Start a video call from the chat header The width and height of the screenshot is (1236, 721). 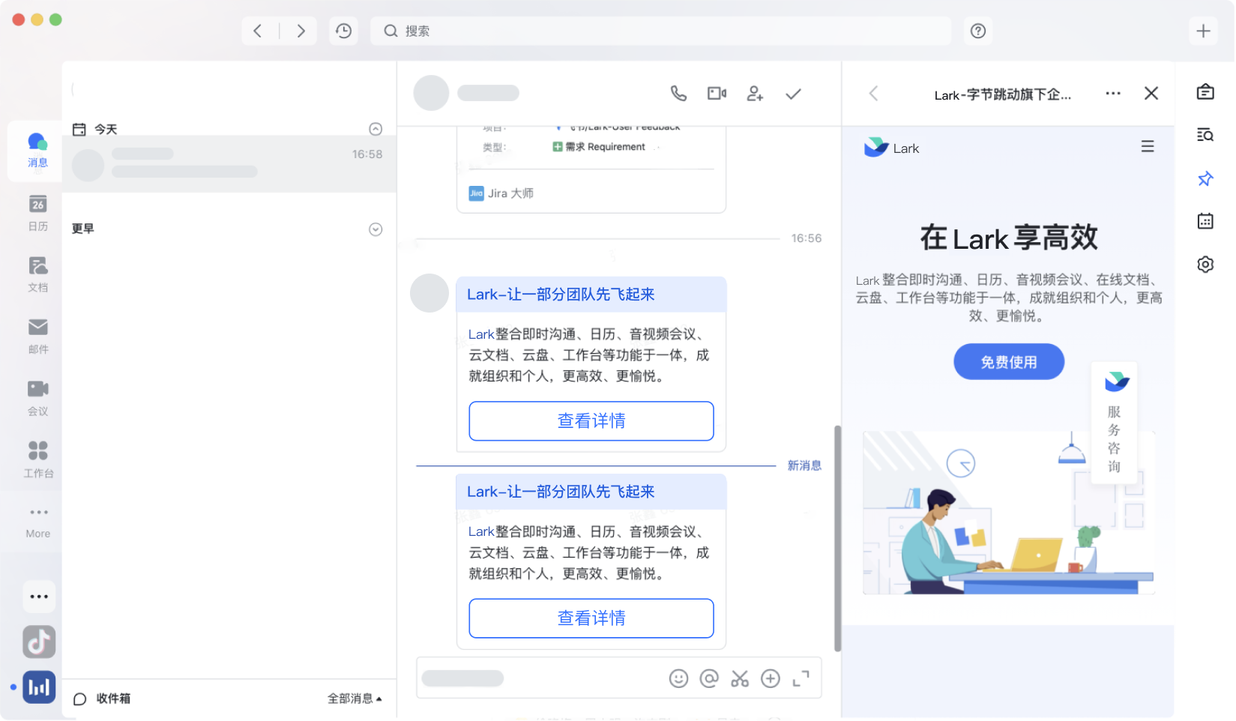point(717,93)
